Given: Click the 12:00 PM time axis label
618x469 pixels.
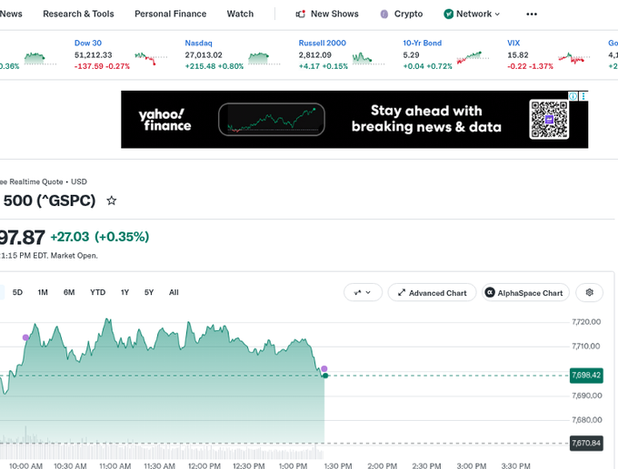Looking at the screenshot, I should point(204,465).
